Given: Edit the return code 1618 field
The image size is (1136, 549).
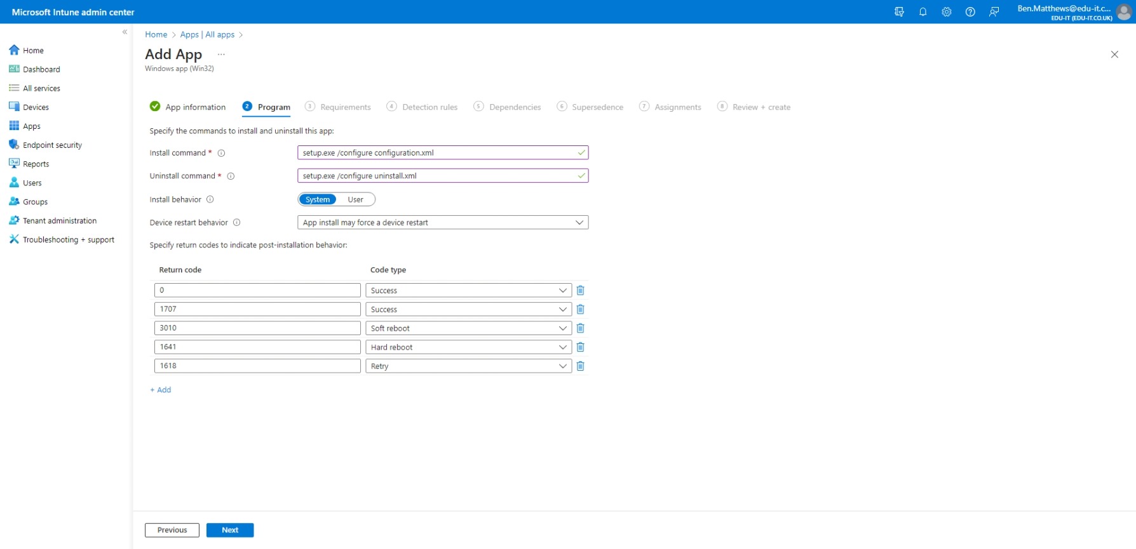Looking at the screenshot, I should point(257,366).
